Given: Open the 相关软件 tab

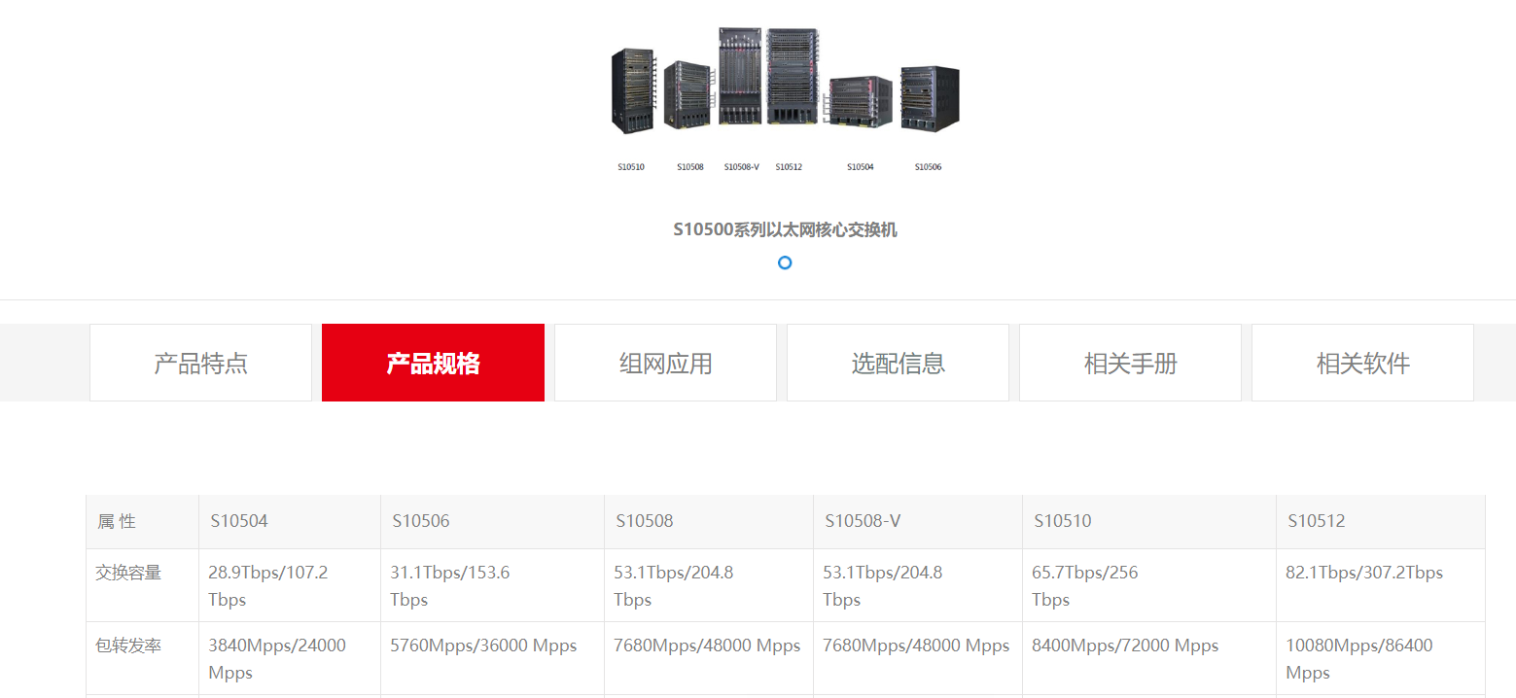Looking at the screenshot, I should pos(1362,363).
